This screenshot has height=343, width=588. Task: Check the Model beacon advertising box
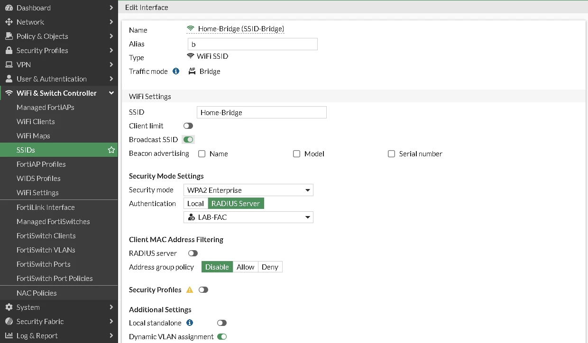tap(296, 153)
